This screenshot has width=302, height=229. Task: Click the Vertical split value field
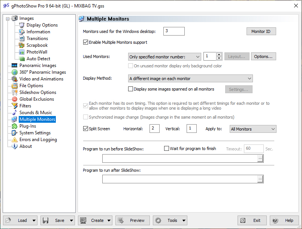[191, 128]
